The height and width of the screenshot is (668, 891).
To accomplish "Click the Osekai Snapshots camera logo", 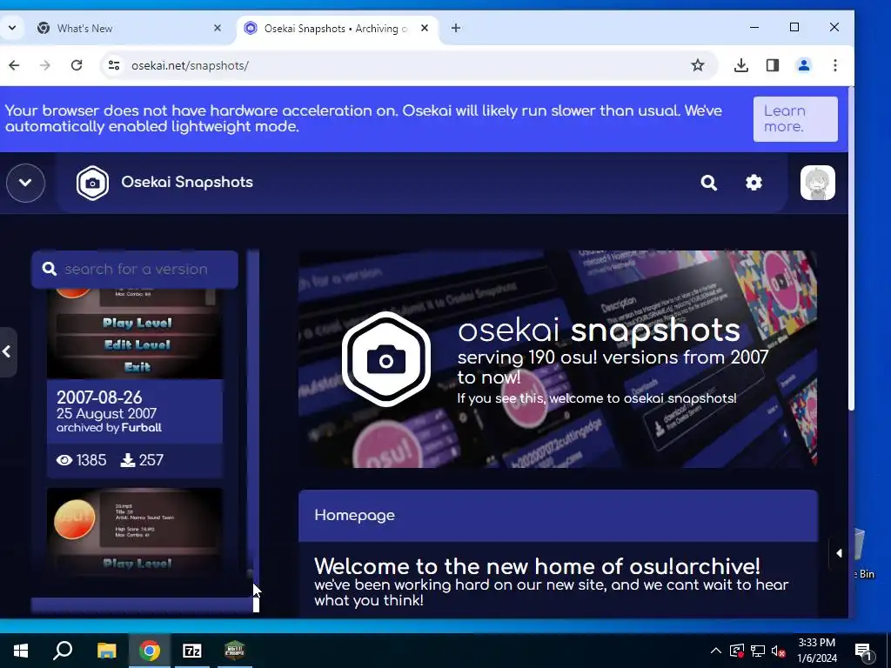I will (92, 183).
